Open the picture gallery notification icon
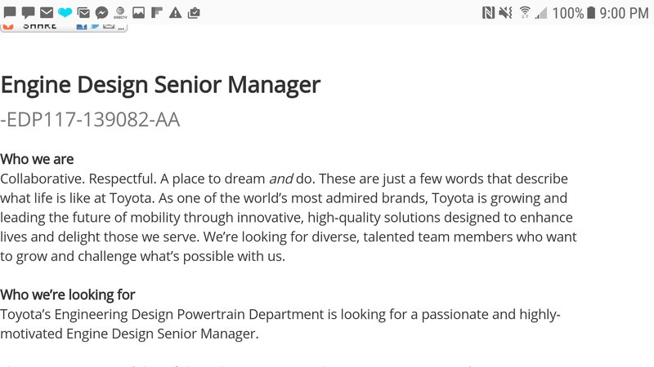 tap(138, 13)
